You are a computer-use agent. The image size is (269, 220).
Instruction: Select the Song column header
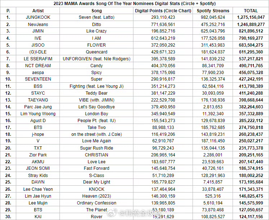point(96,10)
